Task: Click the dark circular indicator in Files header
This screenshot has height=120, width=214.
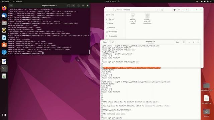Action: 175,10
